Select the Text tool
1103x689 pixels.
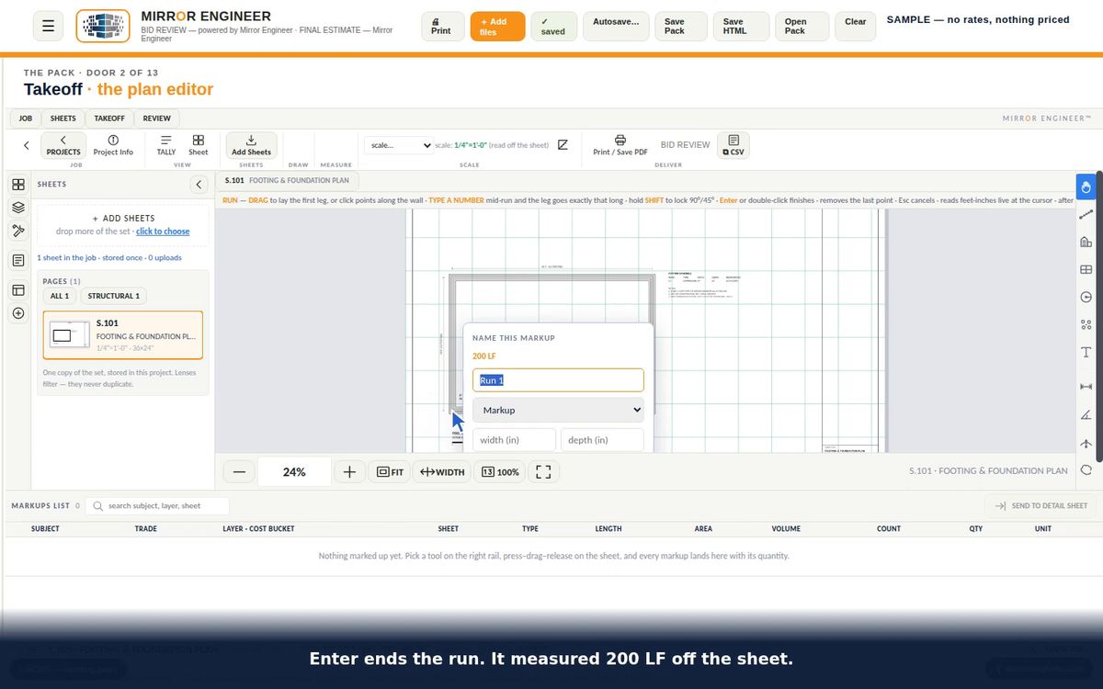click(x=1086, y=352)
